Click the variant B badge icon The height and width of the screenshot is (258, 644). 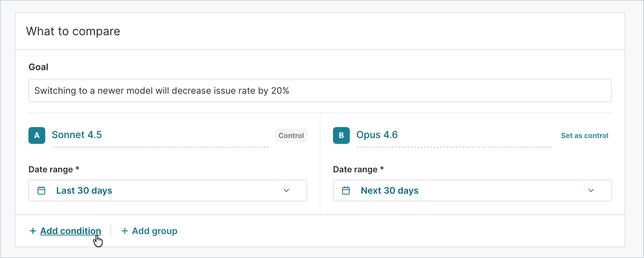(341, 135)
